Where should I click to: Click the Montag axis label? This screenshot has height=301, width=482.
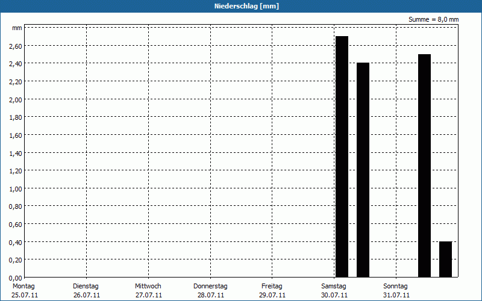(x=23, y=287)
